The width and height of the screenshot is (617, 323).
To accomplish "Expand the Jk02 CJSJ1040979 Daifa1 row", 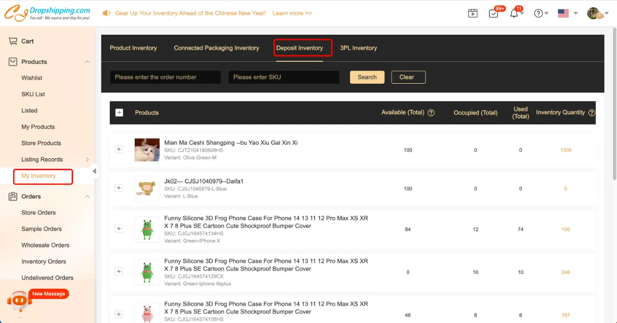I will 119,188.
